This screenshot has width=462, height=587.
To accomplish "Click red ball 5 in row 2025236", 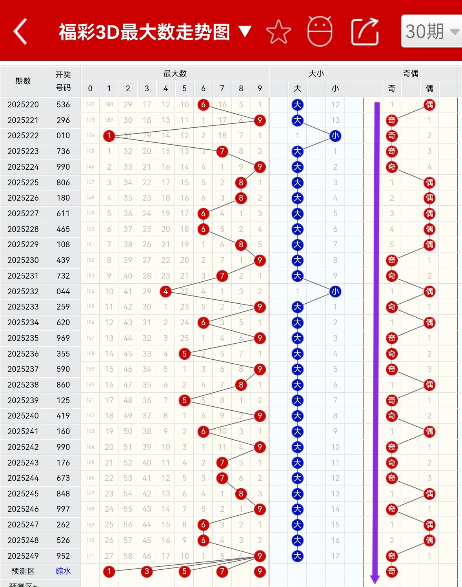I will [x=184, y=354].
